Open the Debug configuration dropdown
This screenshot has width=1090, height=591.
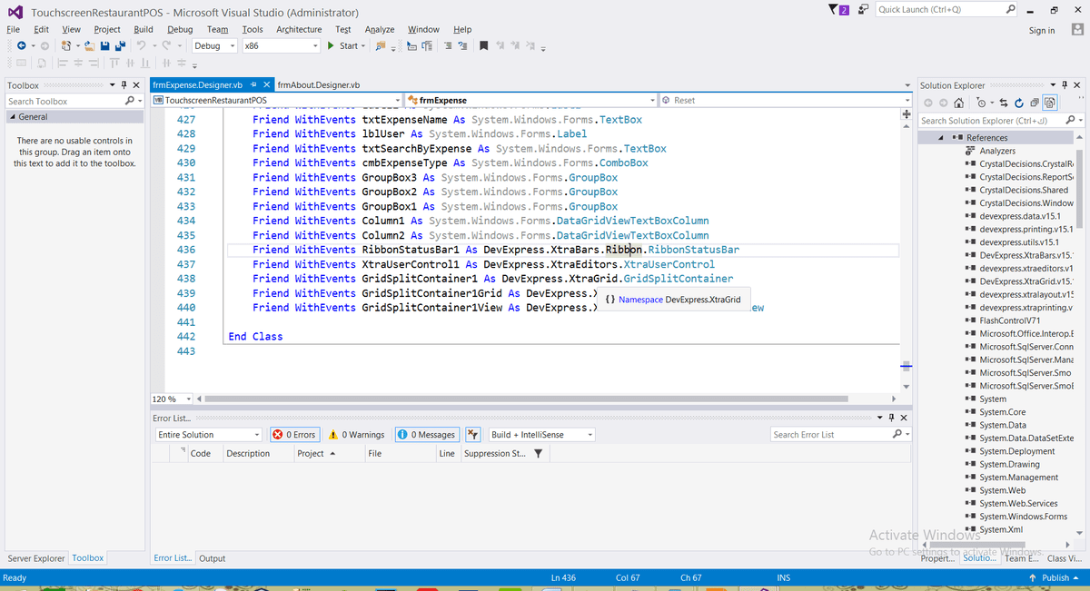tap(213, 46)
